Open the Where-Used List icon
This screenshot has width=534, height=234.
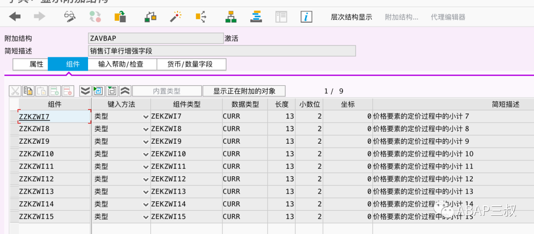201,16
